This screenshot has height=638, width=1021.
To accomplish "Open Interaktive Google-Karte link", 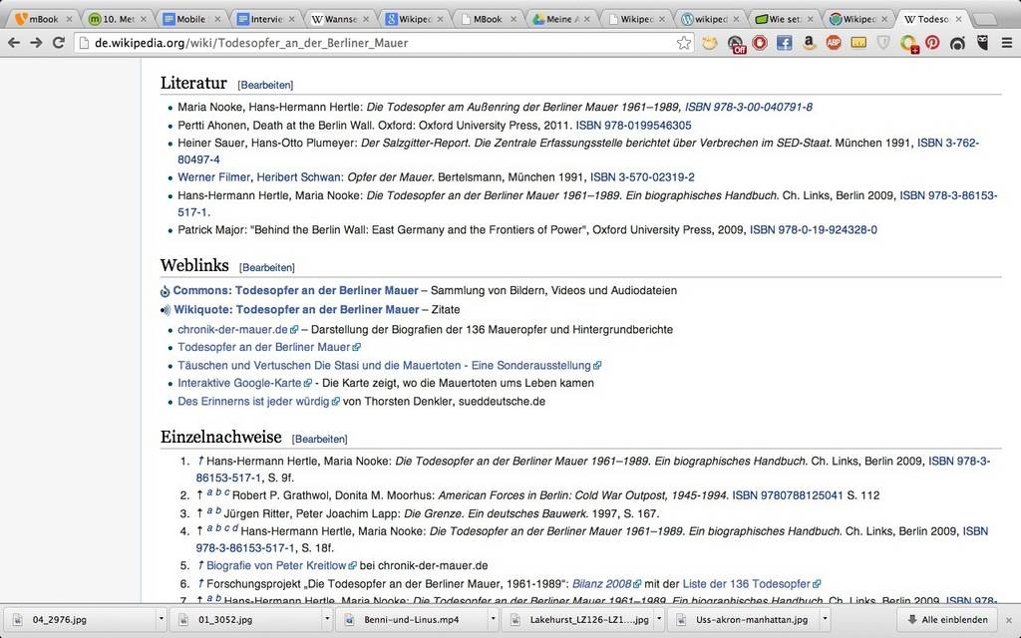I will (x=239, y=383).
